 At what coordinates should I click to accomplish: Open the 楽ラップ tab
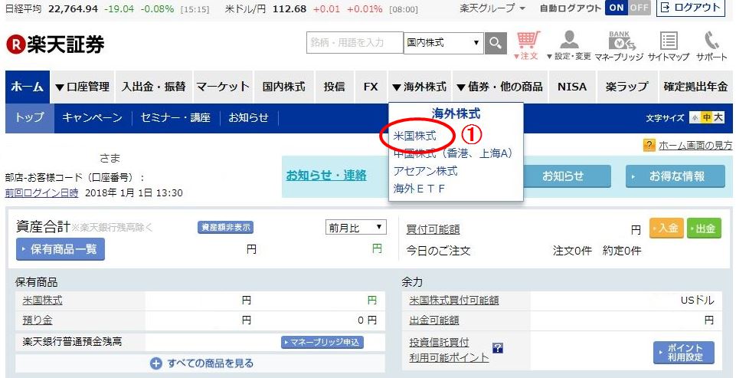(x=626, y=87)
